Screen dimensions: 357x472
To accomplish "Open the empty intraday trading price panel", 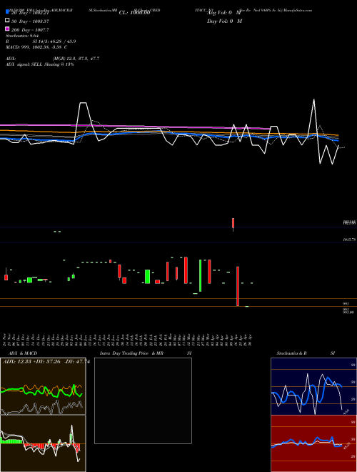I will [143, 400].
